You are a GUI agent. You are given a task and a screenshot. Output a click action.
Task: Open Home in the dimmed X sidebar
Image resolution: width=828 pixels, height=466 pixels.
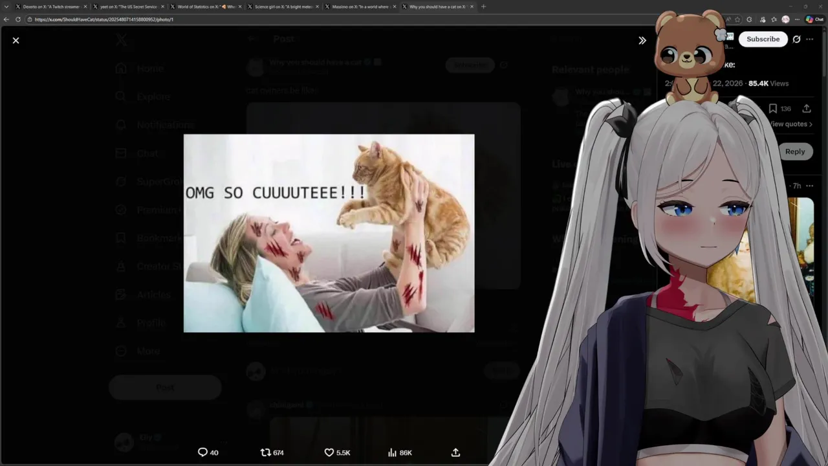pos(139,69)
